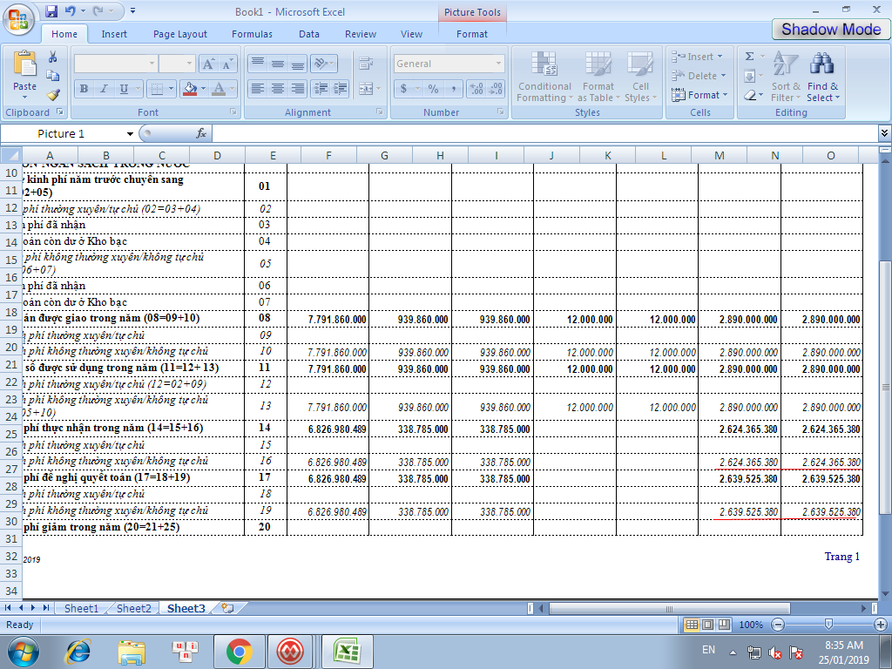This screenshot has height=669, width=892.
Task: Click the Shadow Mode button
Action: [830, 29]
